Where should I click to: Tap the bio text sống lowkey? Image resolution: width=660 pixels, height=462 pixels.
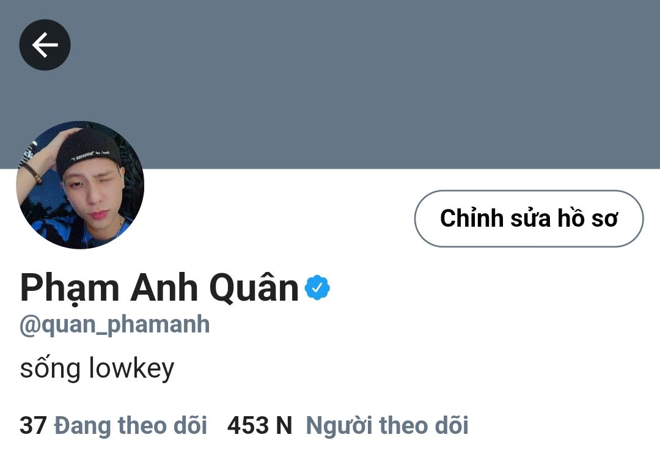pyautogui.click(x=97, y=369)
